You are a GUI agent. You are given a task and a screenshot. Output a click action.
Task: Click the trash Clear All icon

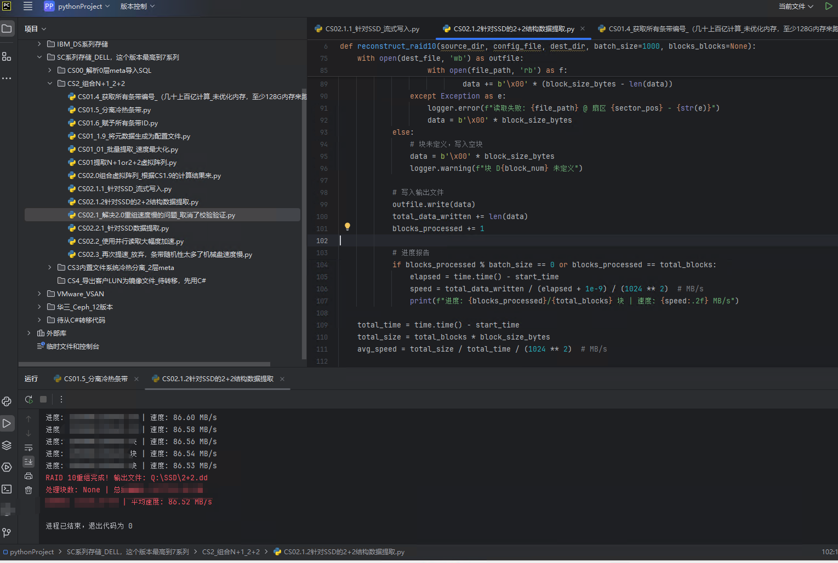pos(28,490)
